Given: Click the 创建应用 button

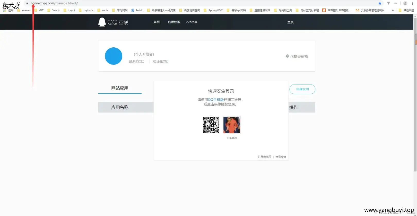Looking at the screenshot, I should (302, 89).
